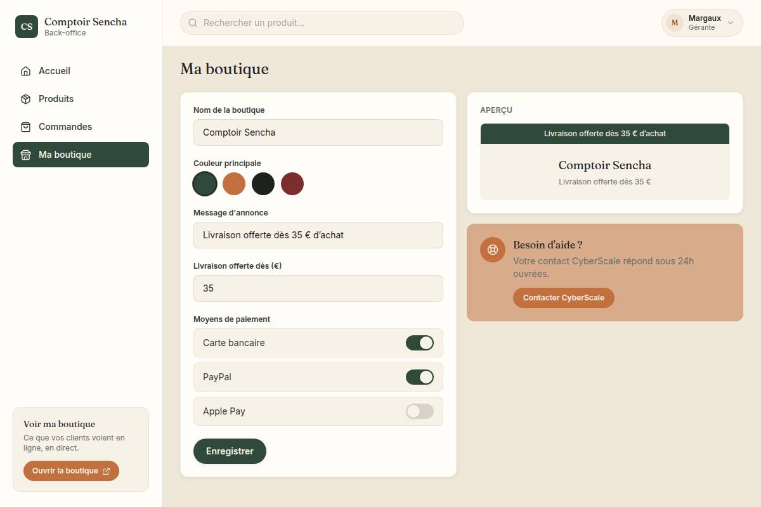Viewport: 761px width, 507px height.
Task: Pick the dark green main color
Action: 205,184
